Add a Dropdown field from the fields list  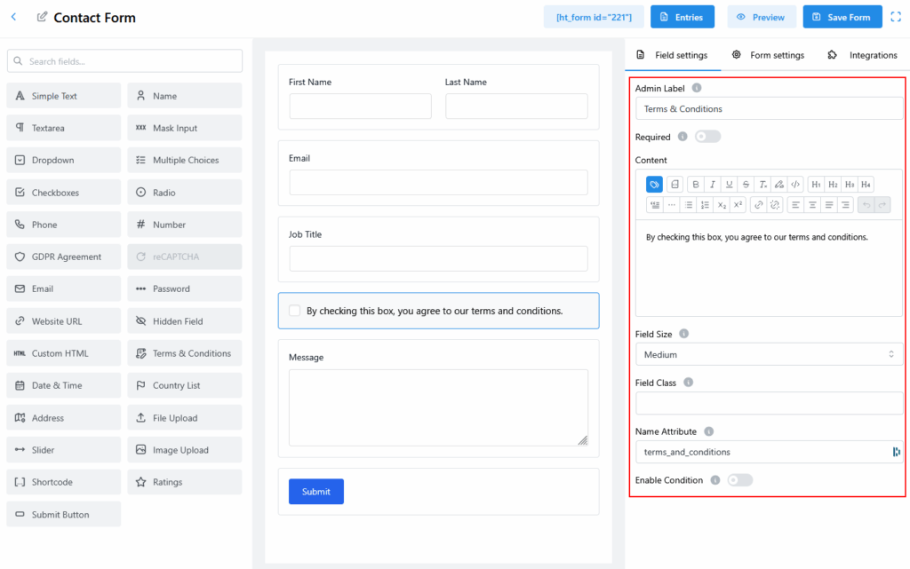pyautogui.click(x=64, y=161)
